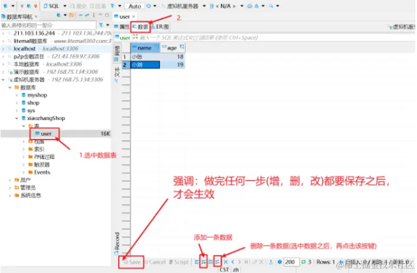417x273 pixels.
Task: Select row number 1 header
Action: (x=126, y=57)
